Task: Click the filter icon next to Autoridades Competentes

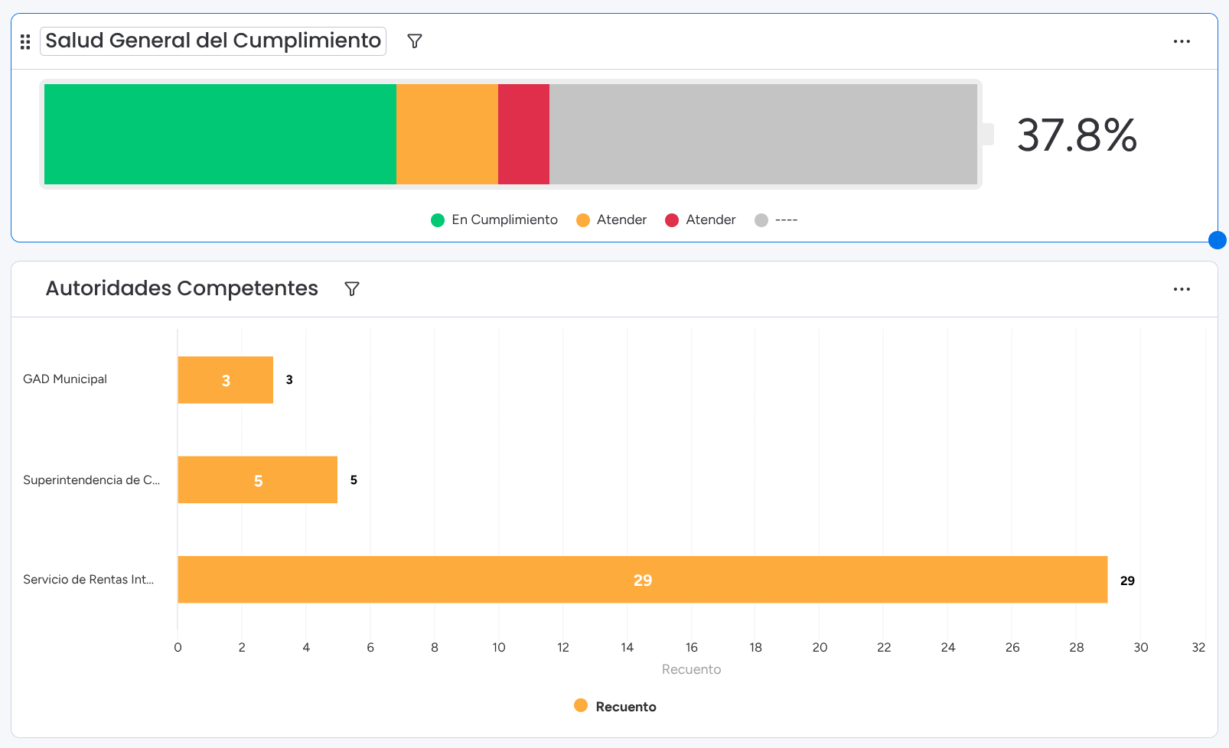Action: click(352, 289)
